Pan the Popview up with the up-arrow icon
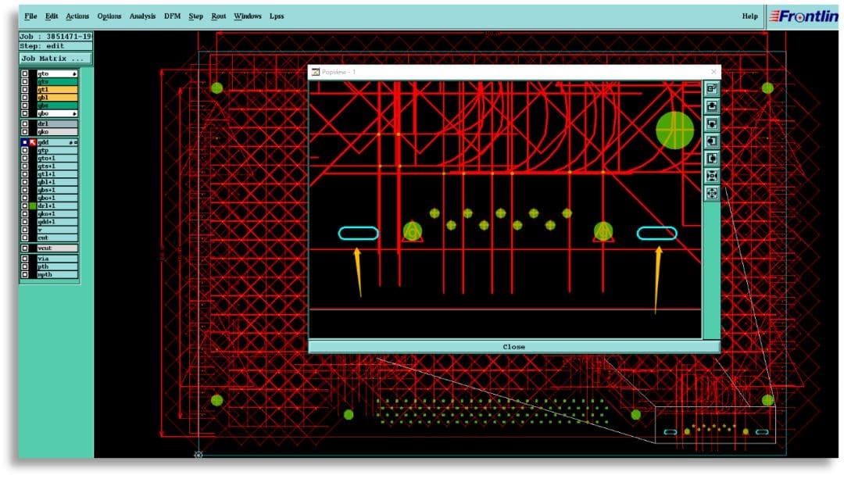 (x=712, y=106)
